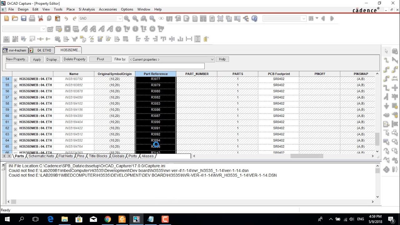
Task: Click the New document icon
Action: [7, 18]
